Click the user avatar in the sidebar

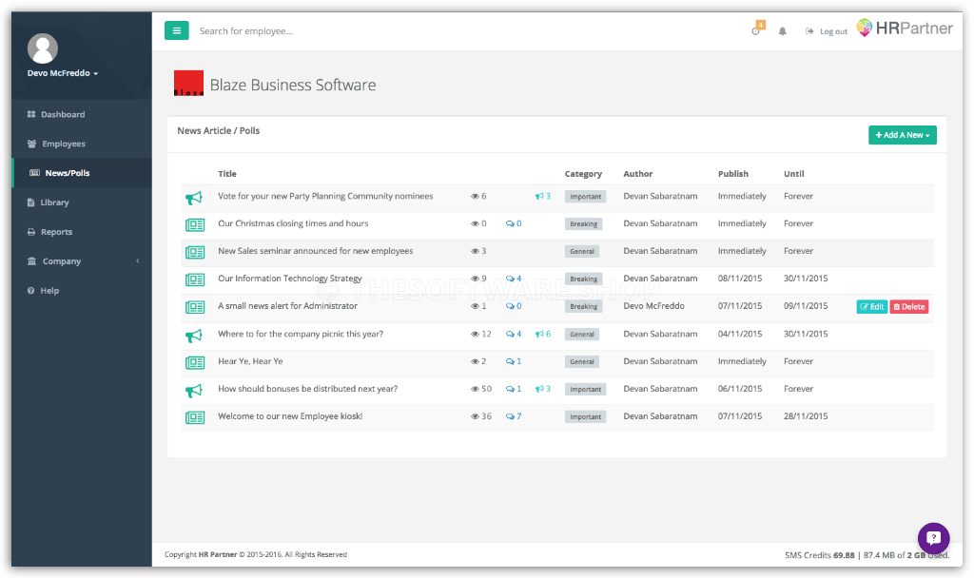tap(43, 48)
